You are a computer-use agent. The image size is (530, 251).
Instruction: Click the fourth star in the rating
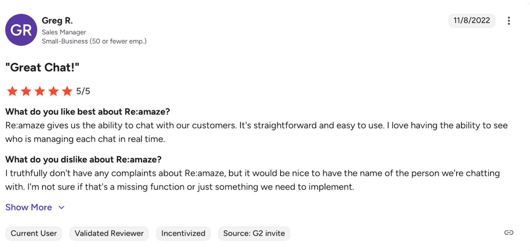click(x=53, y=91)
